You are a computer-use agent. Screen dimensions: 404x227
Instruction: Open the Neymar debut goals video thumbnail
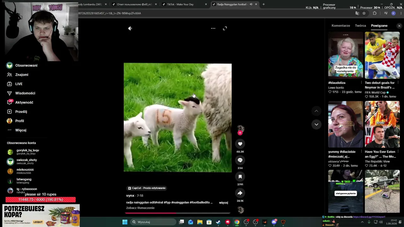click(382, 55)
